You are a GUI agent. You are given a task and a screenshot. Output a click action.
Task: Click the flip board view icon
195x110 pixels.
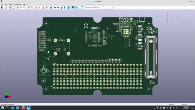[51, 7]
